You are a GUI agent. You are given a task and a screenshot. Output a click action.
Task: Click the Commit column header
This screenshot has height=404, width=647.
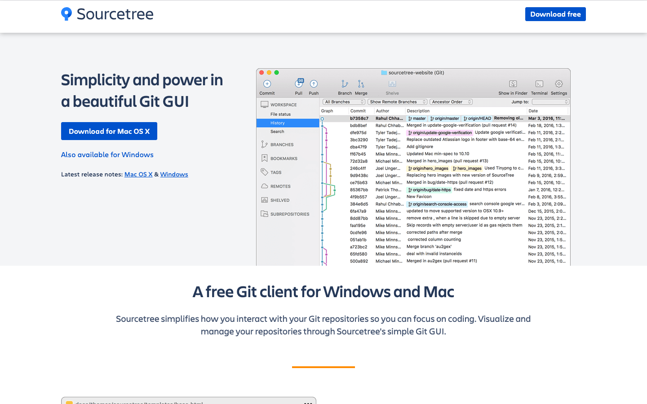coord(358,111)
